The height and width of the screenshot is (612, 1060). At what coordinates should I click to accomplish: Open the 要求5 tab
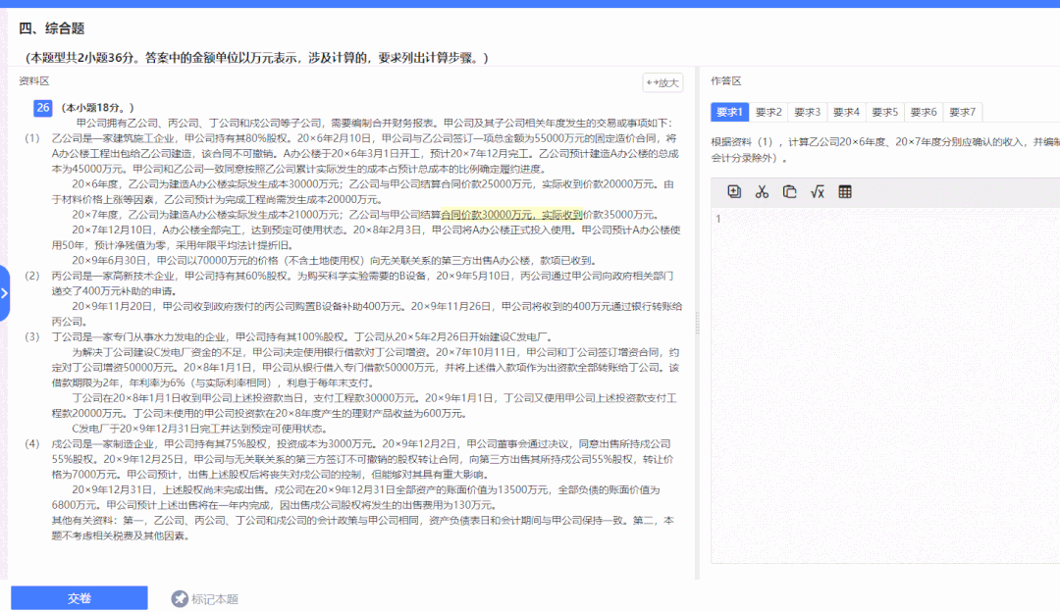884,112
